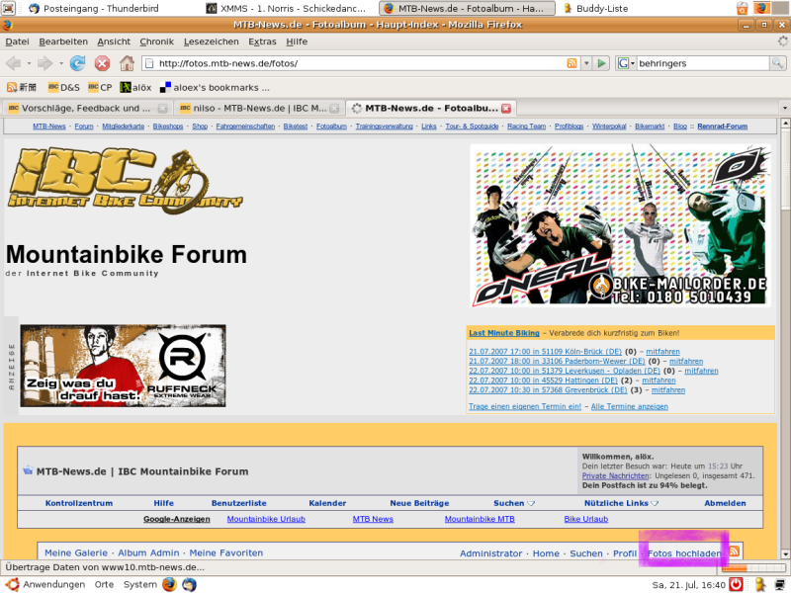
Task: Open the list-all-tabs dropdown
Action: (x=784, y=108)
